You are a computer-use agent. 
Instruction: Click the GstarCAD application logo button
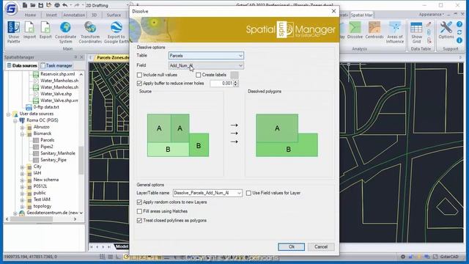[12, 8]
